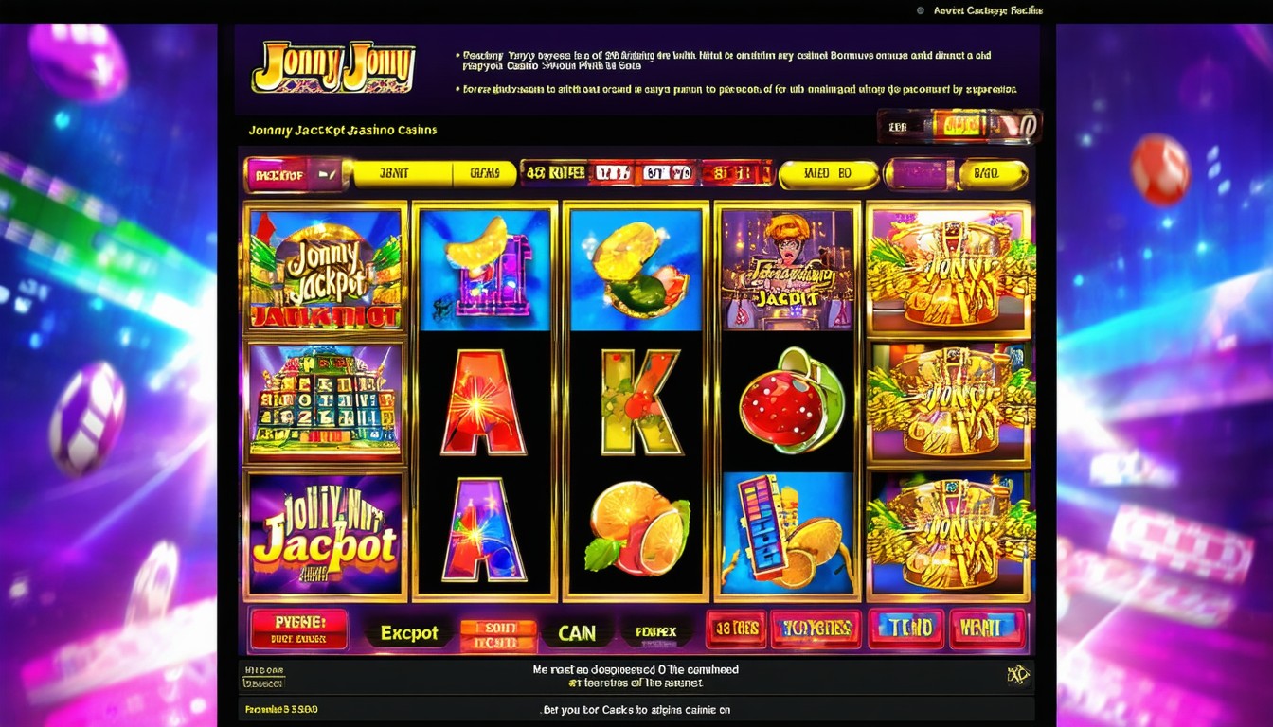Click the red strawberry reel symbol
This screenshot has width=1273, height=727.
point(790,400)
